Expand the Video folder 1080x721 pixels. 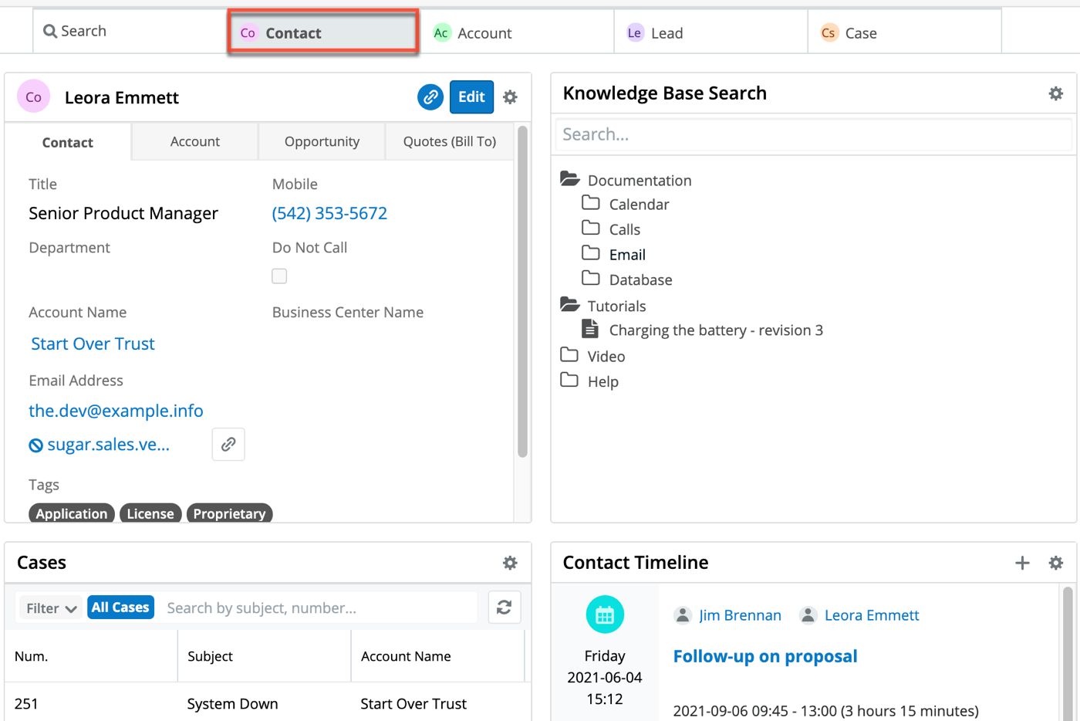tap(570, 356)
